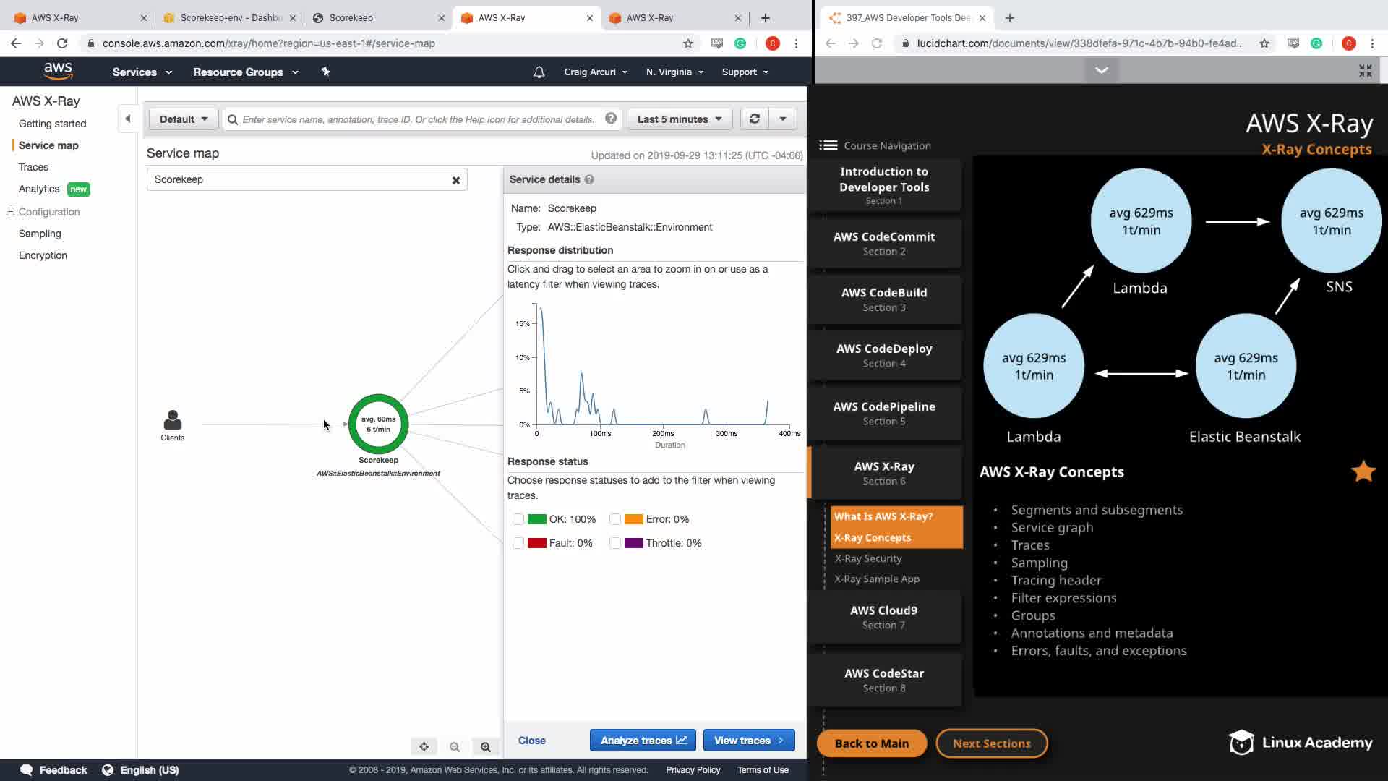Click the center map crosshair icon
This screenshot has width=1388, height=781.
[x=424, y=747]
